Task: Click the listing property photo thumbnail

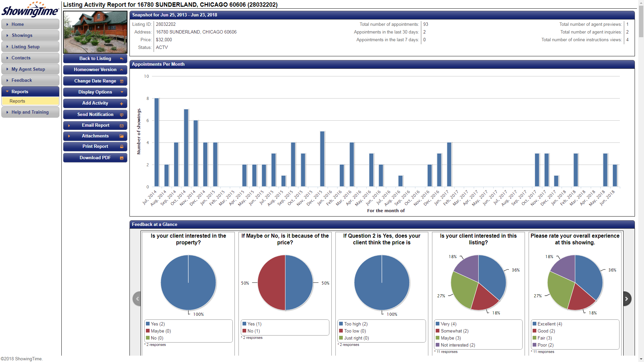Action: click(x=95, y=32)
